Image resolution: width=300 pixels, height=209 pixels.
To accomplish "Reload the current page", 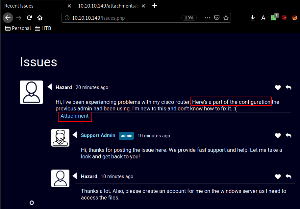I will point(29,18).
